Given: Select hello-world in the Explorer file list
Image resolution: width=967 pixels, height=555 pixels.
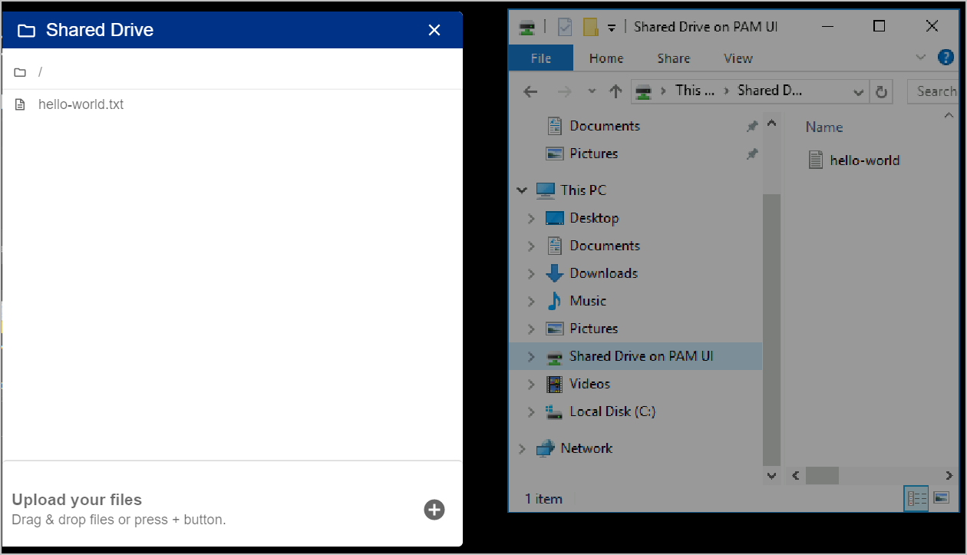Looking at the screenshot, I should pos(863,160).
